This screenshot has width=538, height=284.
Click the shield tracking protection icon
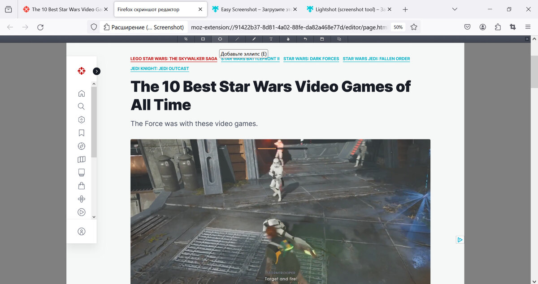[x=94, y=27]
